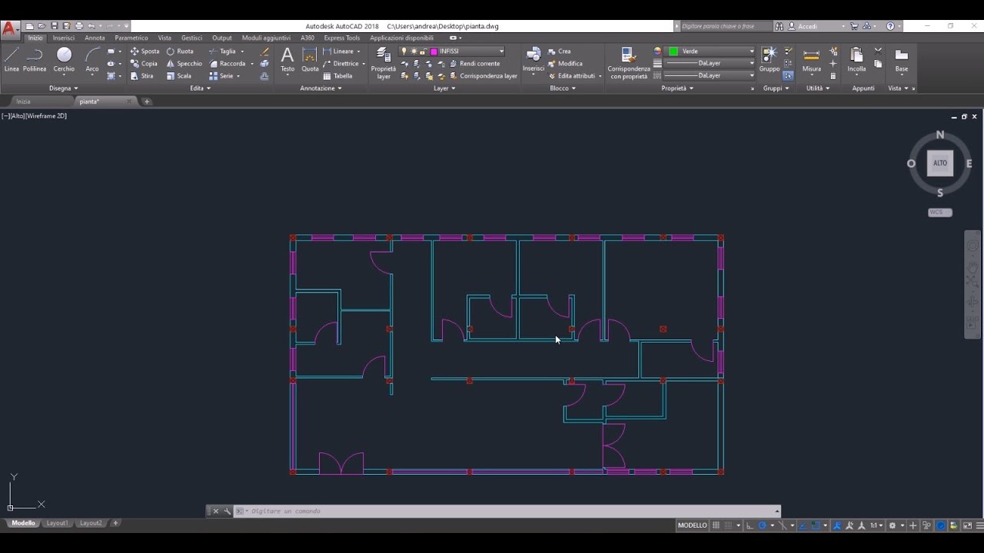984x553 pixels.
Task: Toggle the grid display in status bar
Action: pyautogui.click(x=716, y=525)
